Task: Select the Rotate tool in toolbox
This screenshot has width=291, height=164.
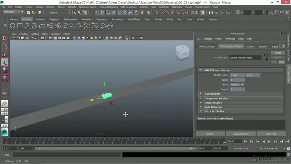Action: (x=4, y=70)
